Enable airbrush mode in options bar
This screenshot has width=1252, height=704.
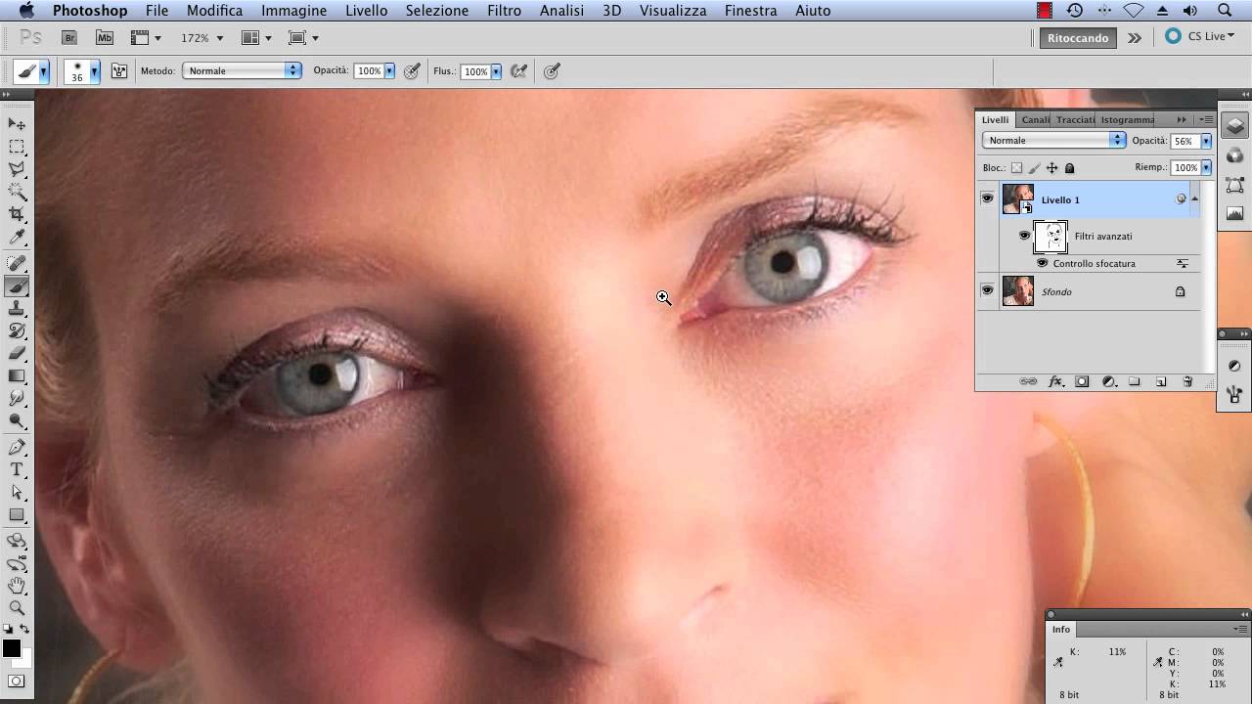point(519,71)
